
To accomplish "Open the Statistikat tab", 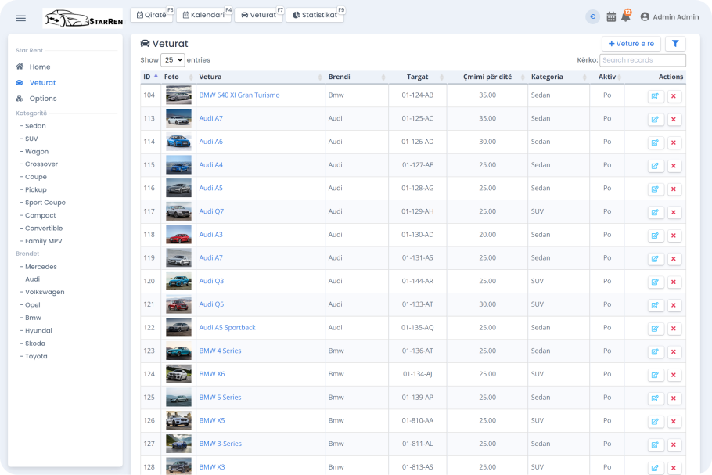I will (315, 15).
